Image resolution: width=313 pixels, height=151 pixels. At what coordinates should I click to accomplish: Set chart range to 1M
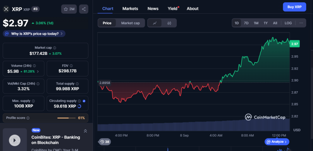tap(256, 23)
